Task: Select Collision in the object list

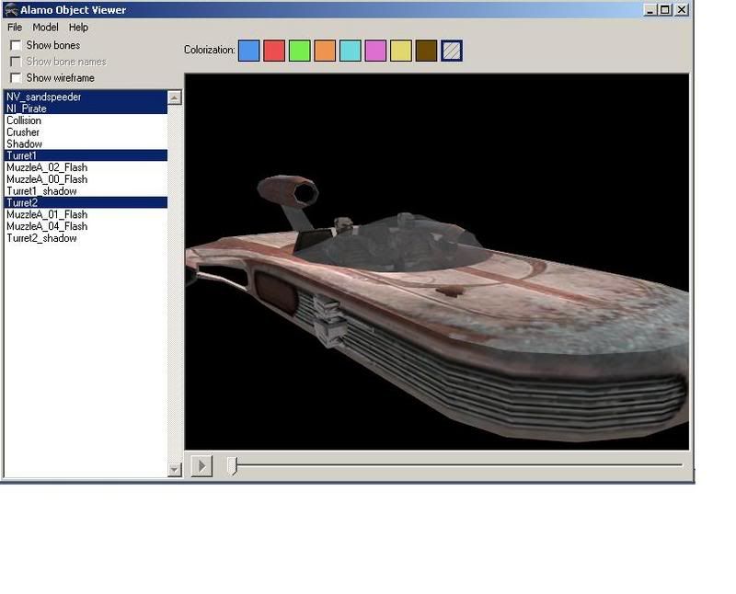Action: coord(24,120)
